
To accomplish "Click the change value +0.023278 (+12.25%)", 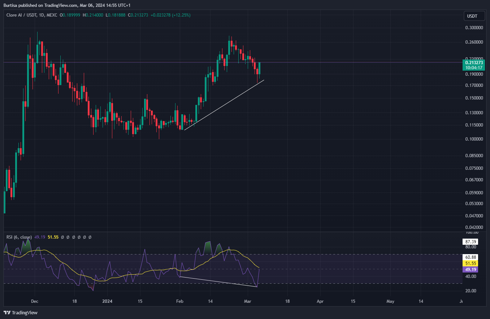I will click(170, 15).
